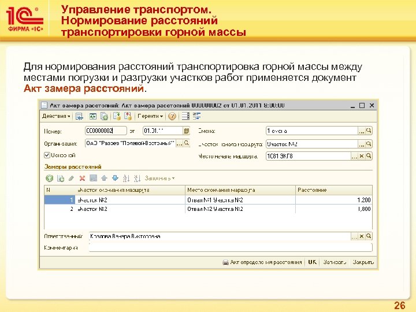Click the find-in-list toolbar icon

(x=79, y=116)
